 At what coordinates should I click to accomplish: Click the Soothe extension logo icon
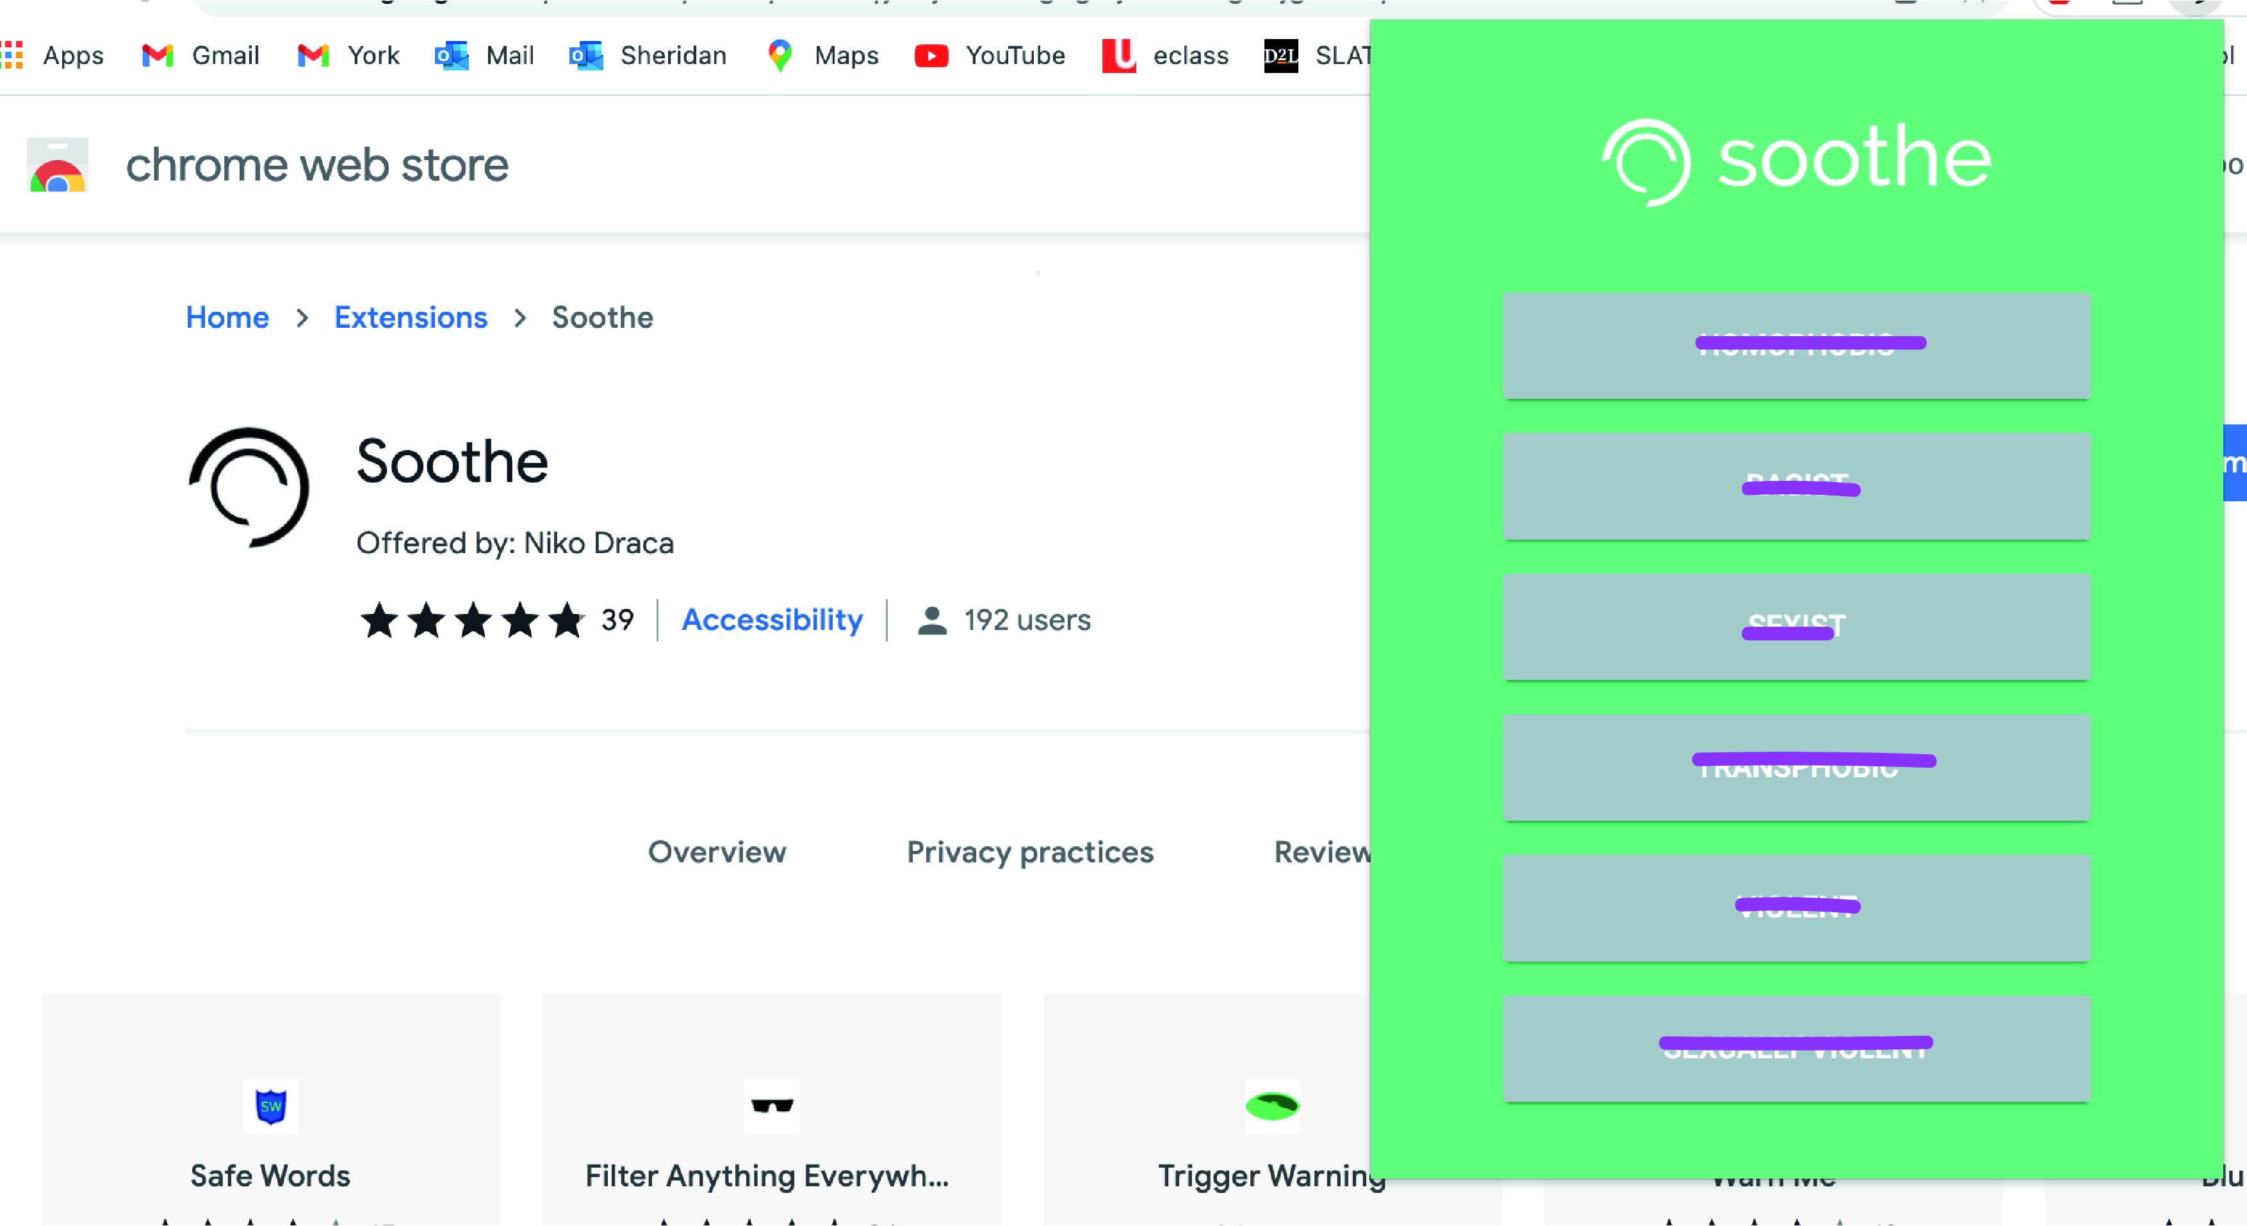click(249, 487)
